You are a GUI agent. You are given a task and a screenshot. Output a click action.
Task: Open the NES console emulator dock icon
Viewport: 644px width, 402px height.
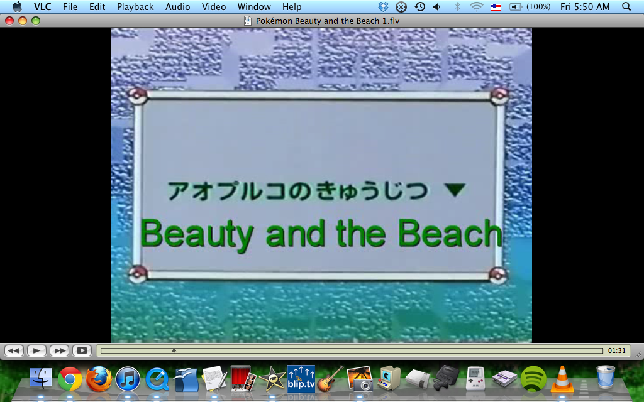[418, 379]
